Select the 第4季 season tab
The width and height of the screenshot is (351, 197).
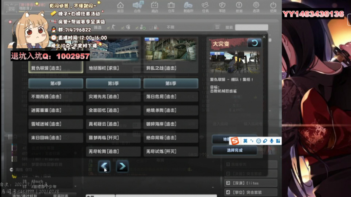[56, 83]
